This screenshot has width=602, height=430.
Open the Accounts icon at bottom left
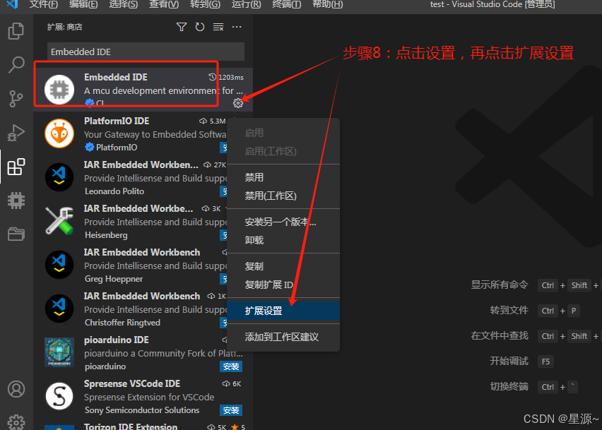pos(16,388)
